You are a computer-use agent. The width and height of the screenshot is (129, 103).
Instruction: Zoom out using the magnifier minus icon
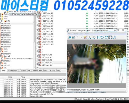94,37
